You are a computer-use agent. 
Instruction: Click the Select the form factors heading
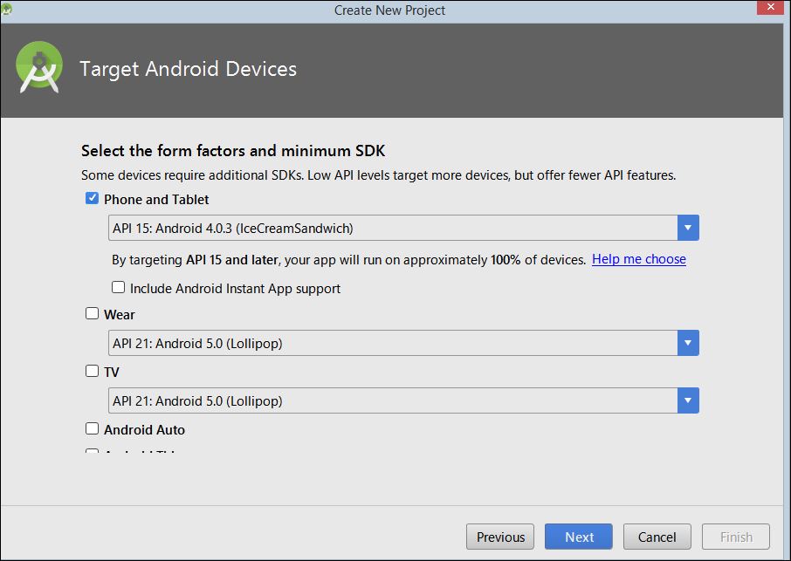point(233,151)
